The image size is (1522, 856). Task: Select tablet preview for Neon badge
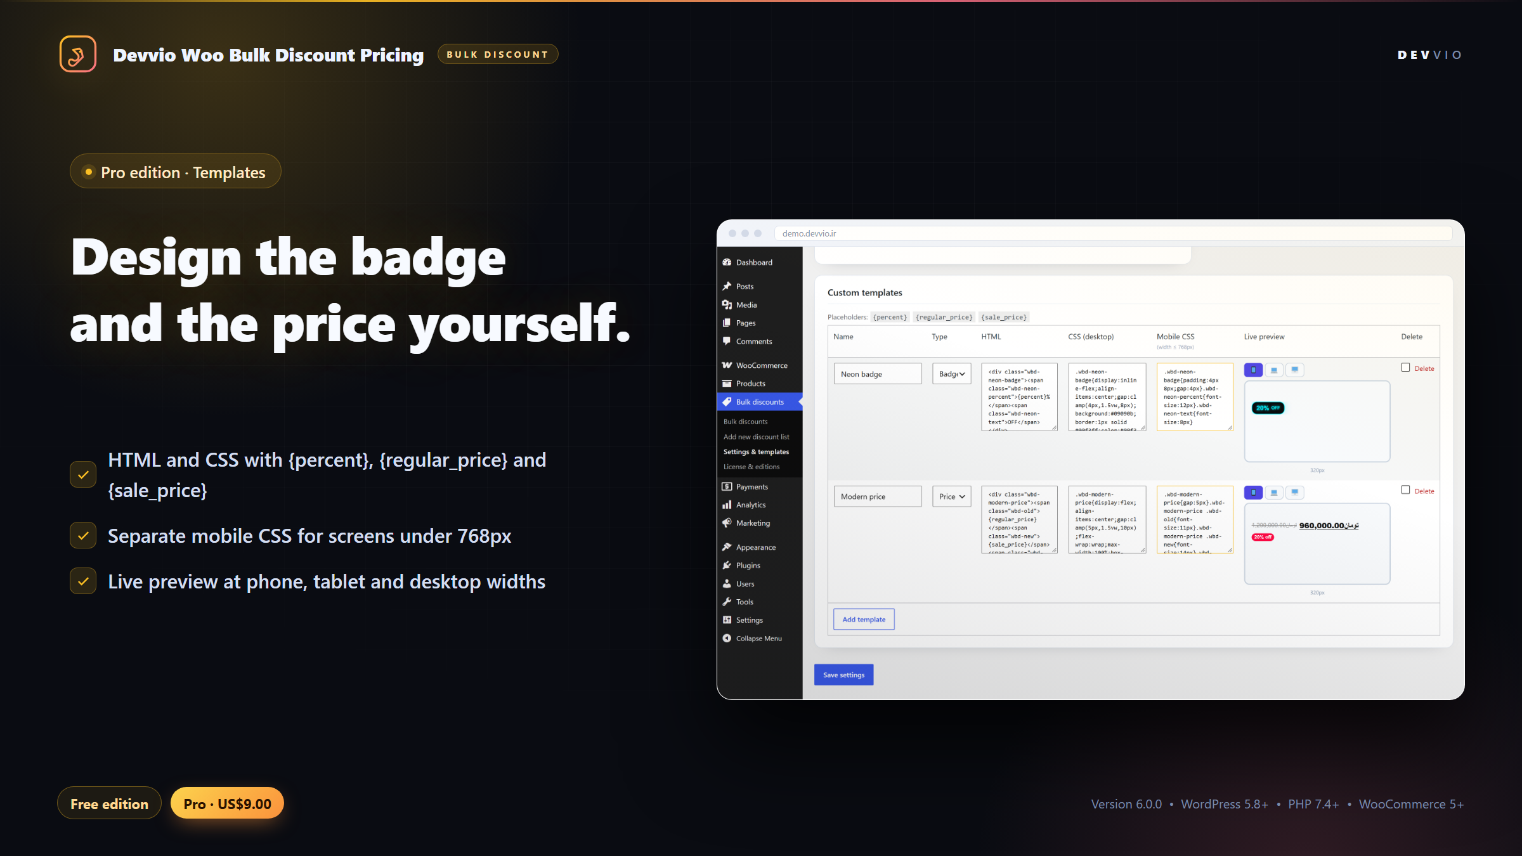pos(1274,370)
